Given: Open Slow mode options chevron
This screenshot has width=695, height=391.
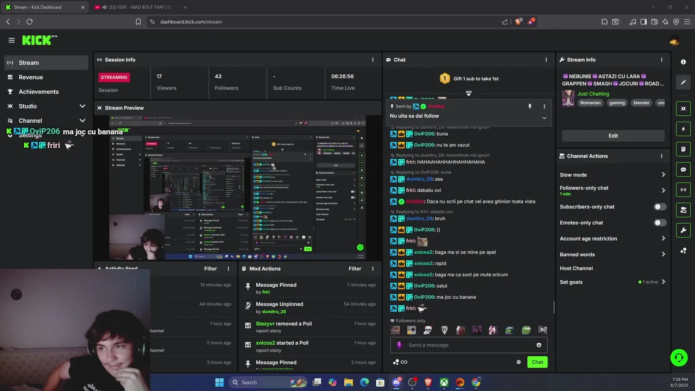Looking at the screenshot, I should (x=663, y=175).
